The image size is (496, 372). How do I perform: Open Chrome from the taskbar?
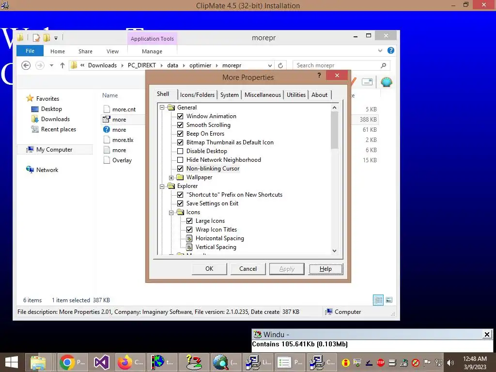tap(72, 362)
